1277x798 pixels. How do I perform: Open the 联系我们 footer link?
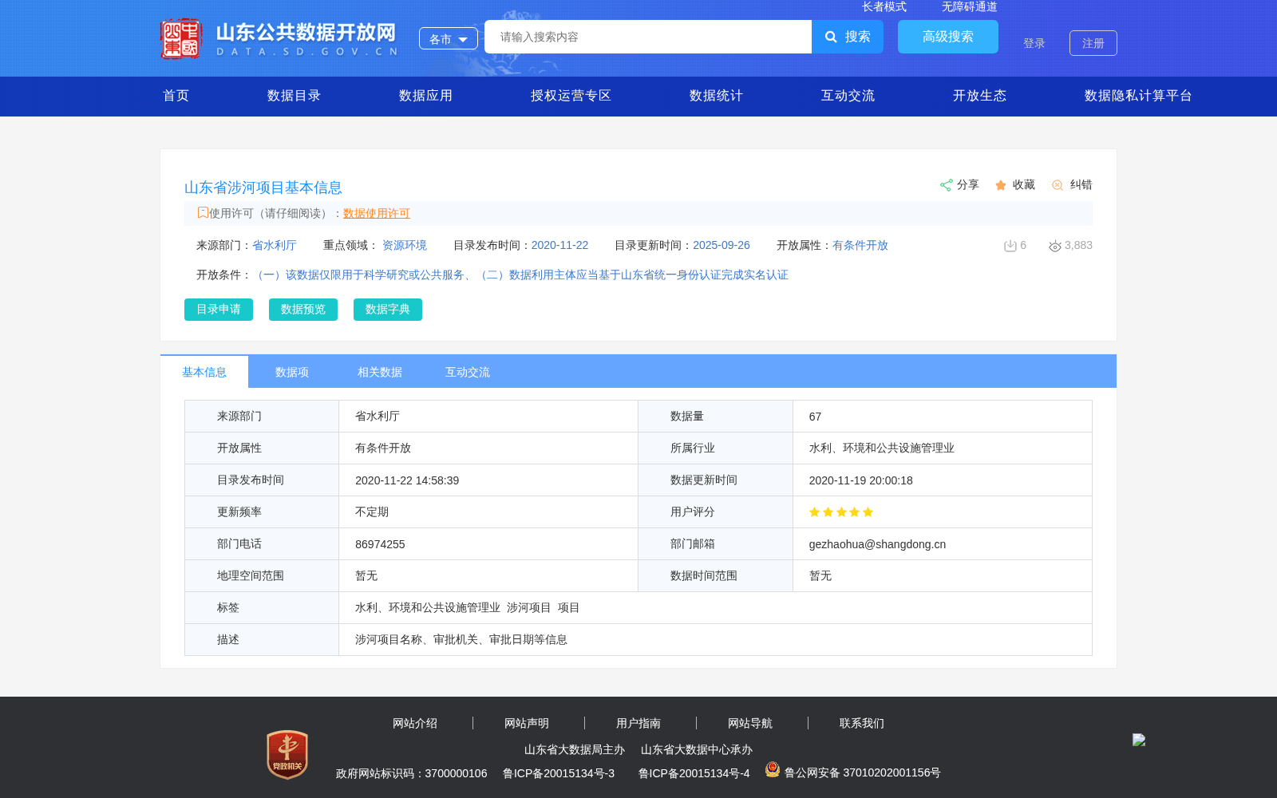(862, 723)
